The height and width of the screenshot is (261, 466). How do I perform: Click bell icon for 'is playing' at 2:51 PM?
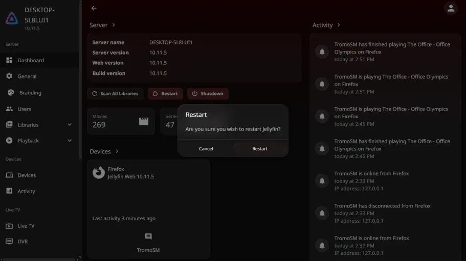(x=322, y=84)
